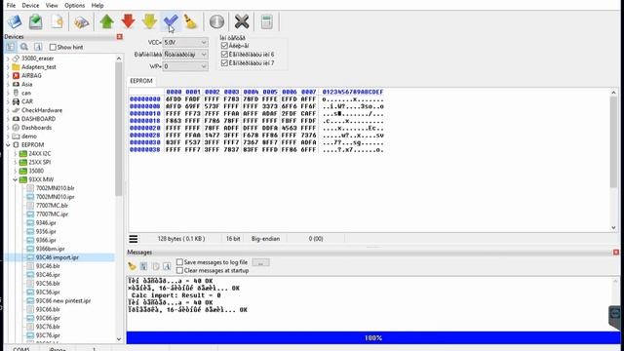Click hex row address 00000010
The image size is (624, 351).
pos(145,114)
